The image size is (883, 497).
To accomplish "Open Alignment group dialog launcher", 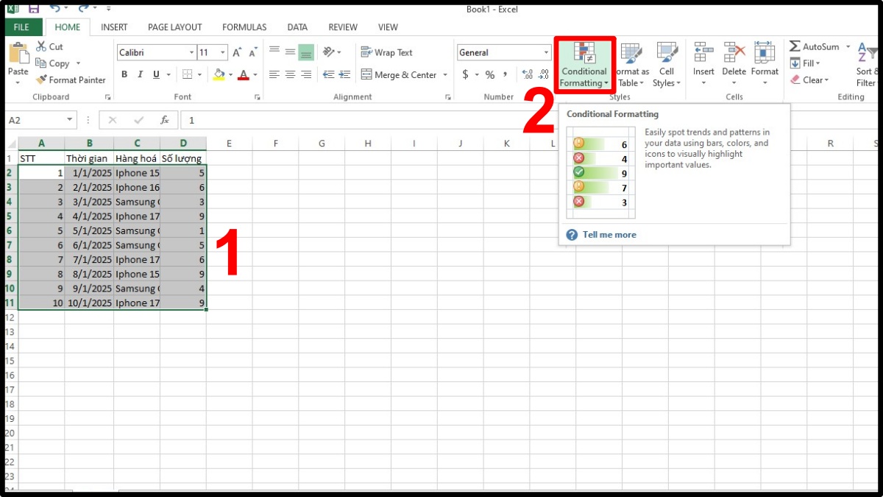I will tap(448, 97).
